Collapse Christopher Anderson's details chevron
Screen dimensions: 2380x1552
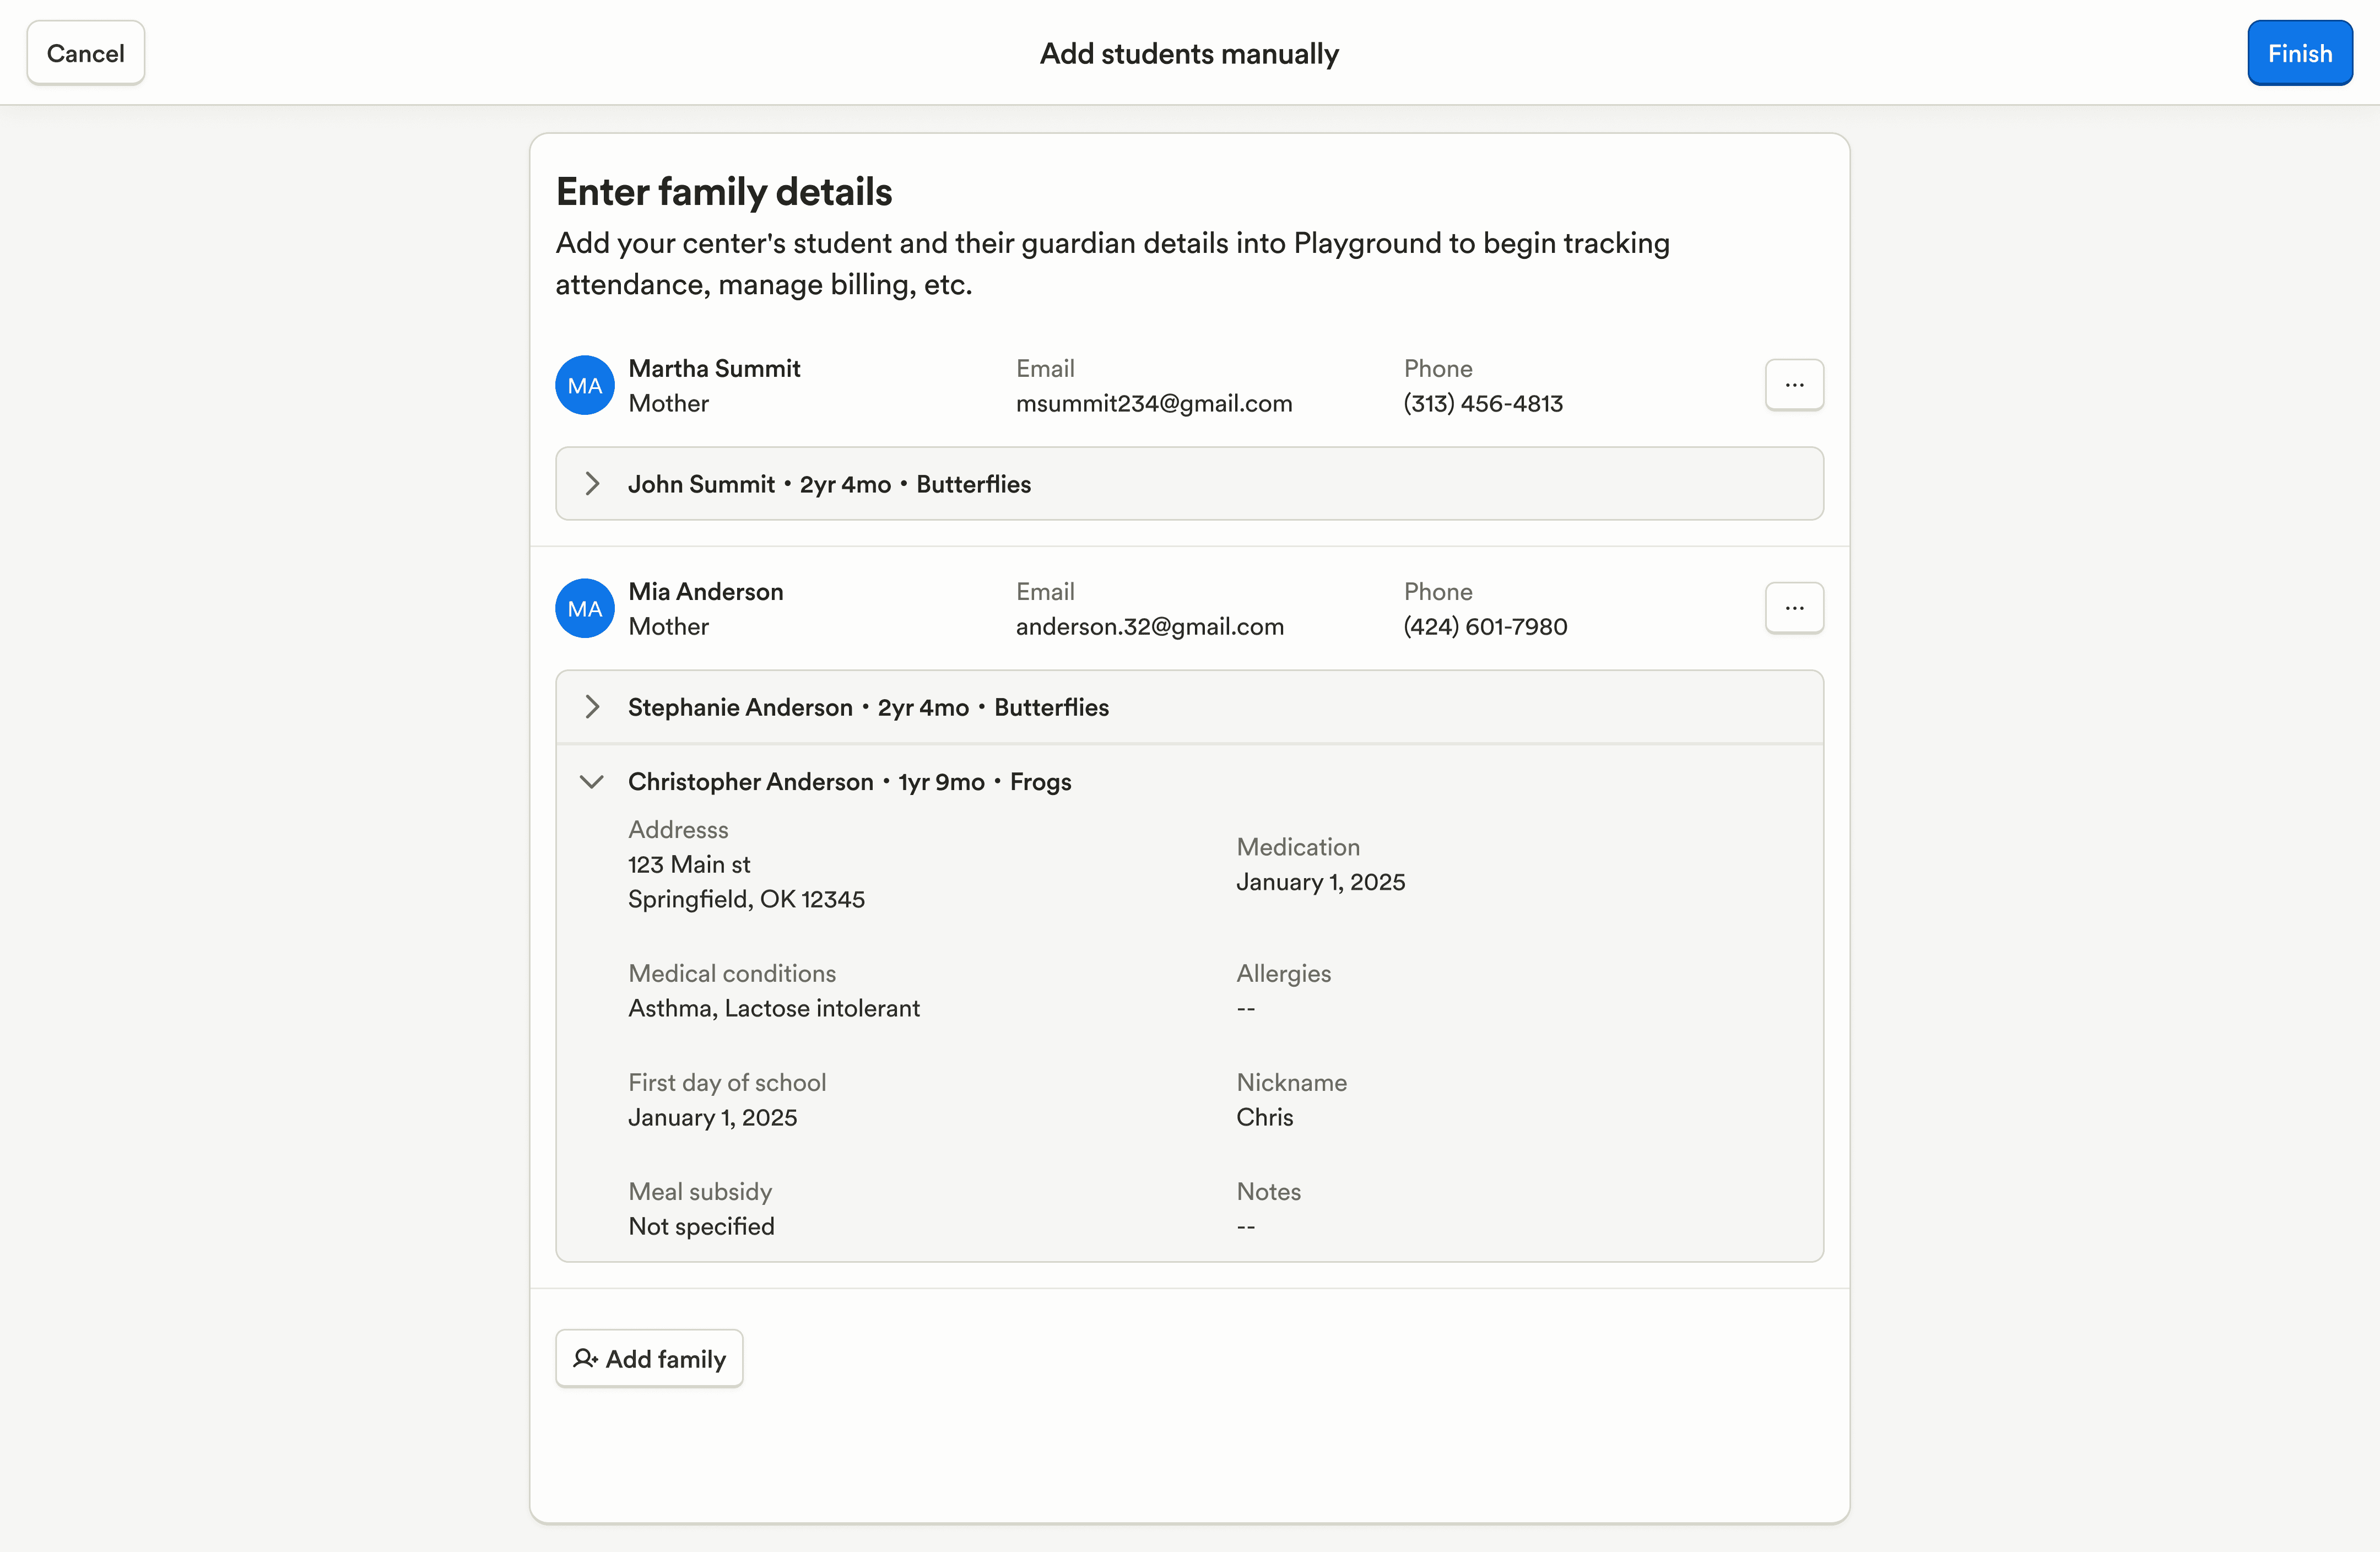pos(592,781)
